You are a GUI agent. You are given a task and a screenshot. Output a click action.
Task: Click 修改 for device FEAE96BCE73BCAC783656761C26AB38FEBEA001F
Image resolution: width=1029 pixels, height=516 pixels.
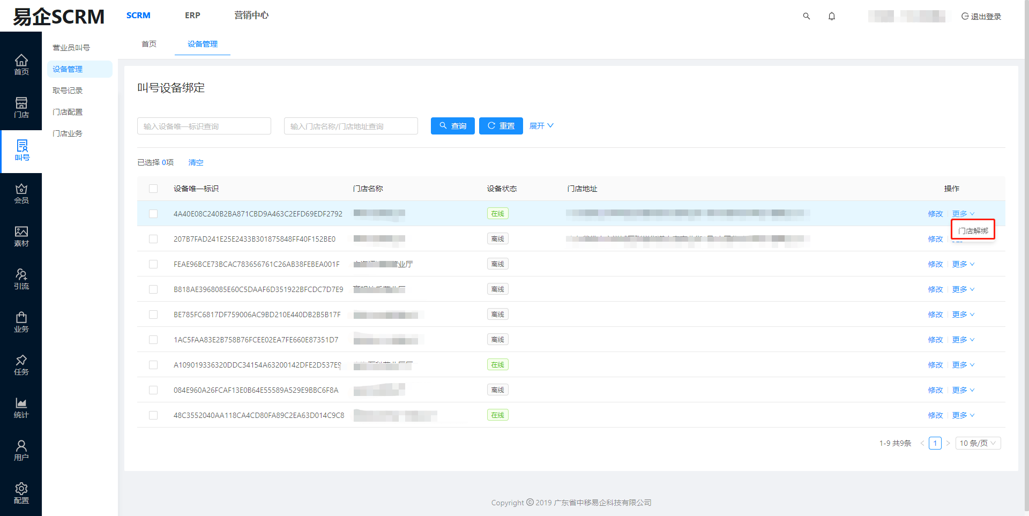(935, 264)
